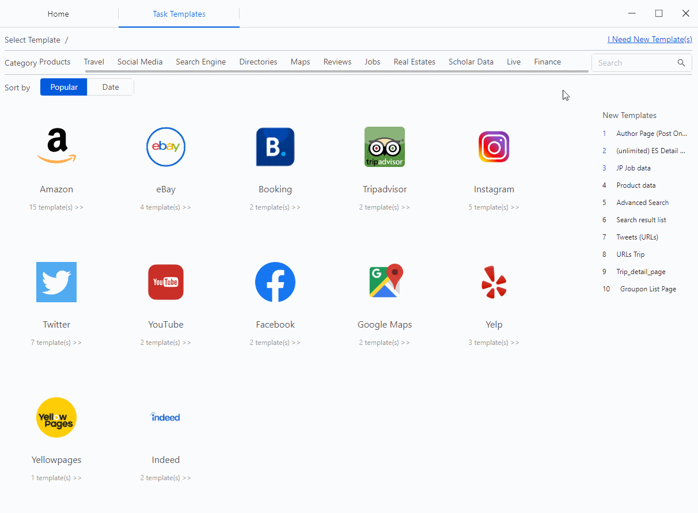Open Author Page (Post On... template
Screen dimensions: 698x513
point(652,134)
